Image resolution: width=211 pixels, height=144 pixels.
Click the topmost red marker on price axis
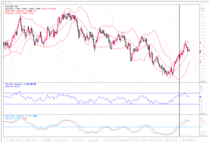click(x=199, y=43)
